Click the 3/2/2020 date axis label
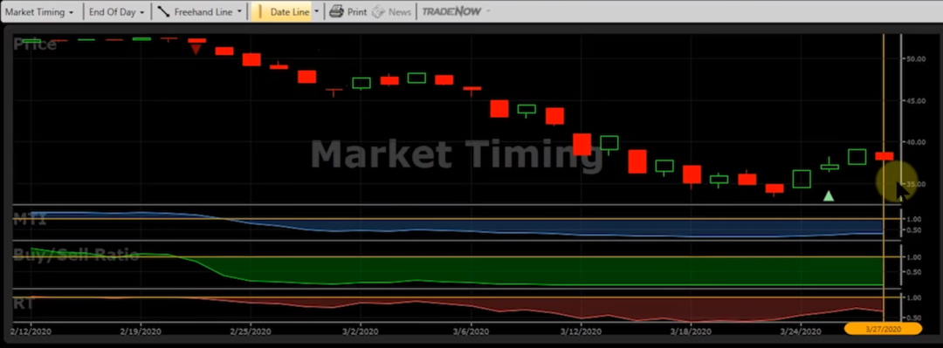Image resolution: width=943 pixels, height=348 pixels. (361, 331)
